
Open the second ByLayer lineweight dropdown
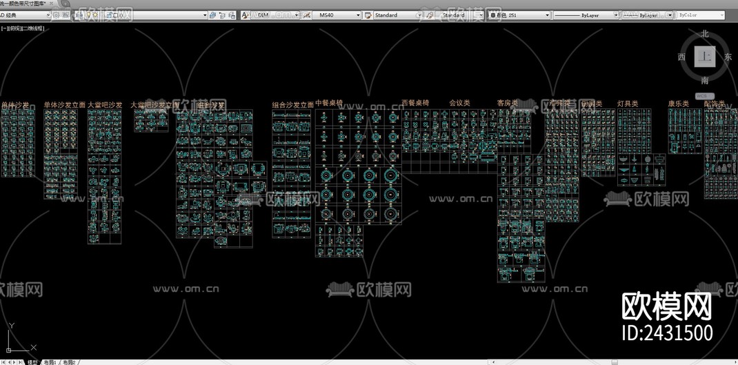pyautogui.click(x=647, y=15)
